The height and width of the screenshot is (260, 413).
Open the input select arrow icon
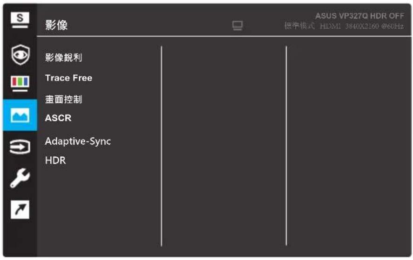pos(20,147)
